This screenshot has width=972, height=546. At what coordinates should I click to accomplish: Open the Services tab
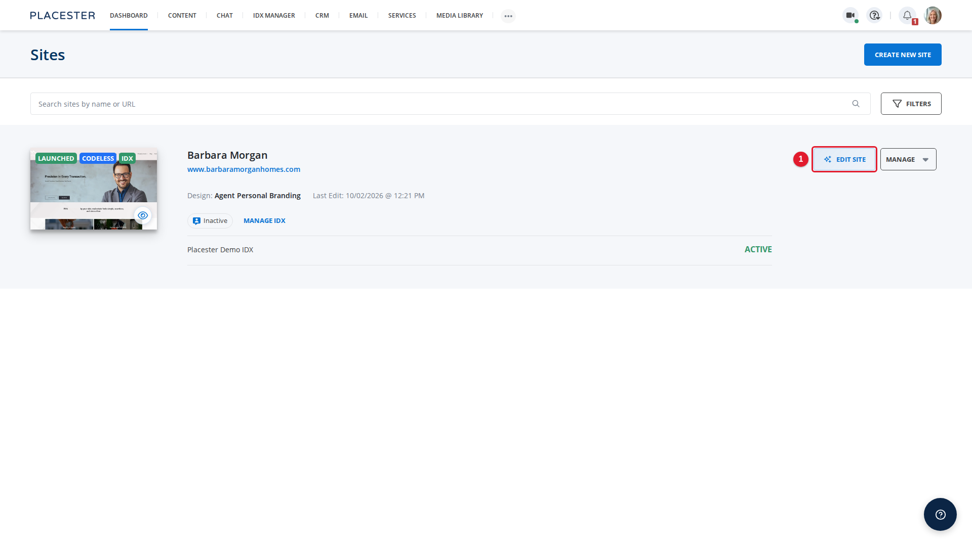click(x=402, y=16)
